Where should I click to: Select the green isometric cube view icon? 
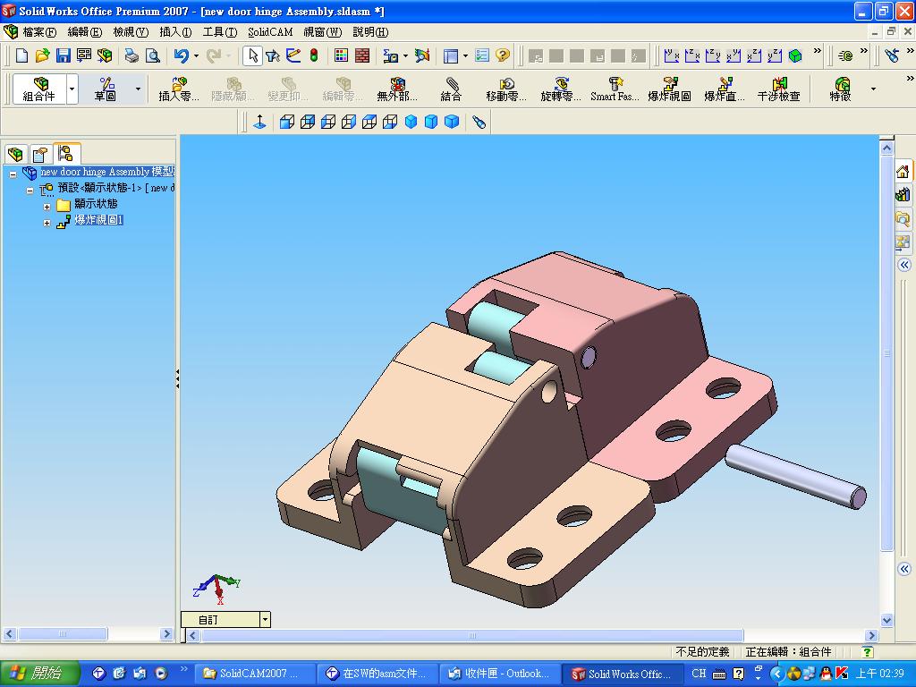click(x=795, y=55)
